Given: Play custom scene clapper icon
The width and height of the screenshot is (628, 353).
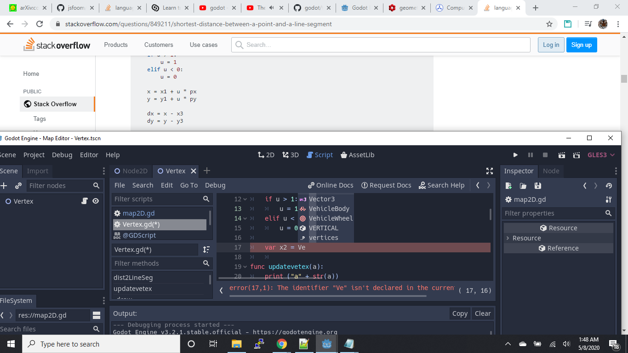Looking at the screenshot, I should [x=577, y=155].
